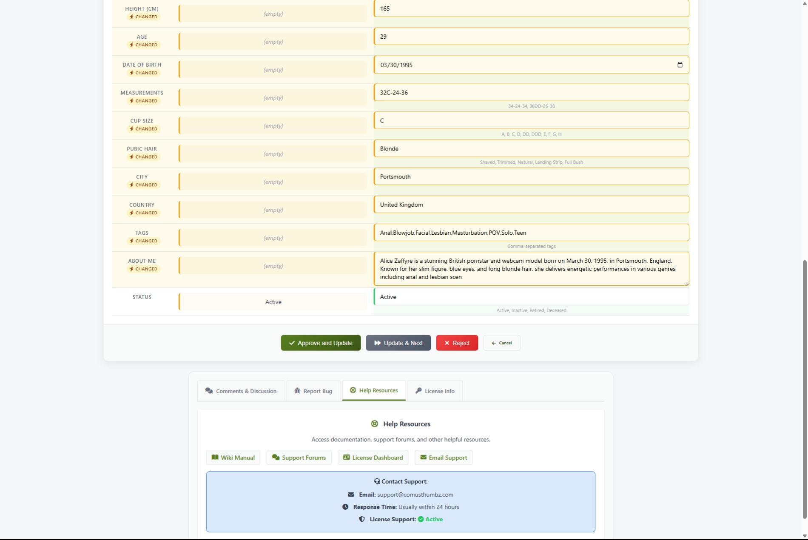Click the Update & Next button
Viewport: 808px width, 540px height.
(x=398, y=343)
